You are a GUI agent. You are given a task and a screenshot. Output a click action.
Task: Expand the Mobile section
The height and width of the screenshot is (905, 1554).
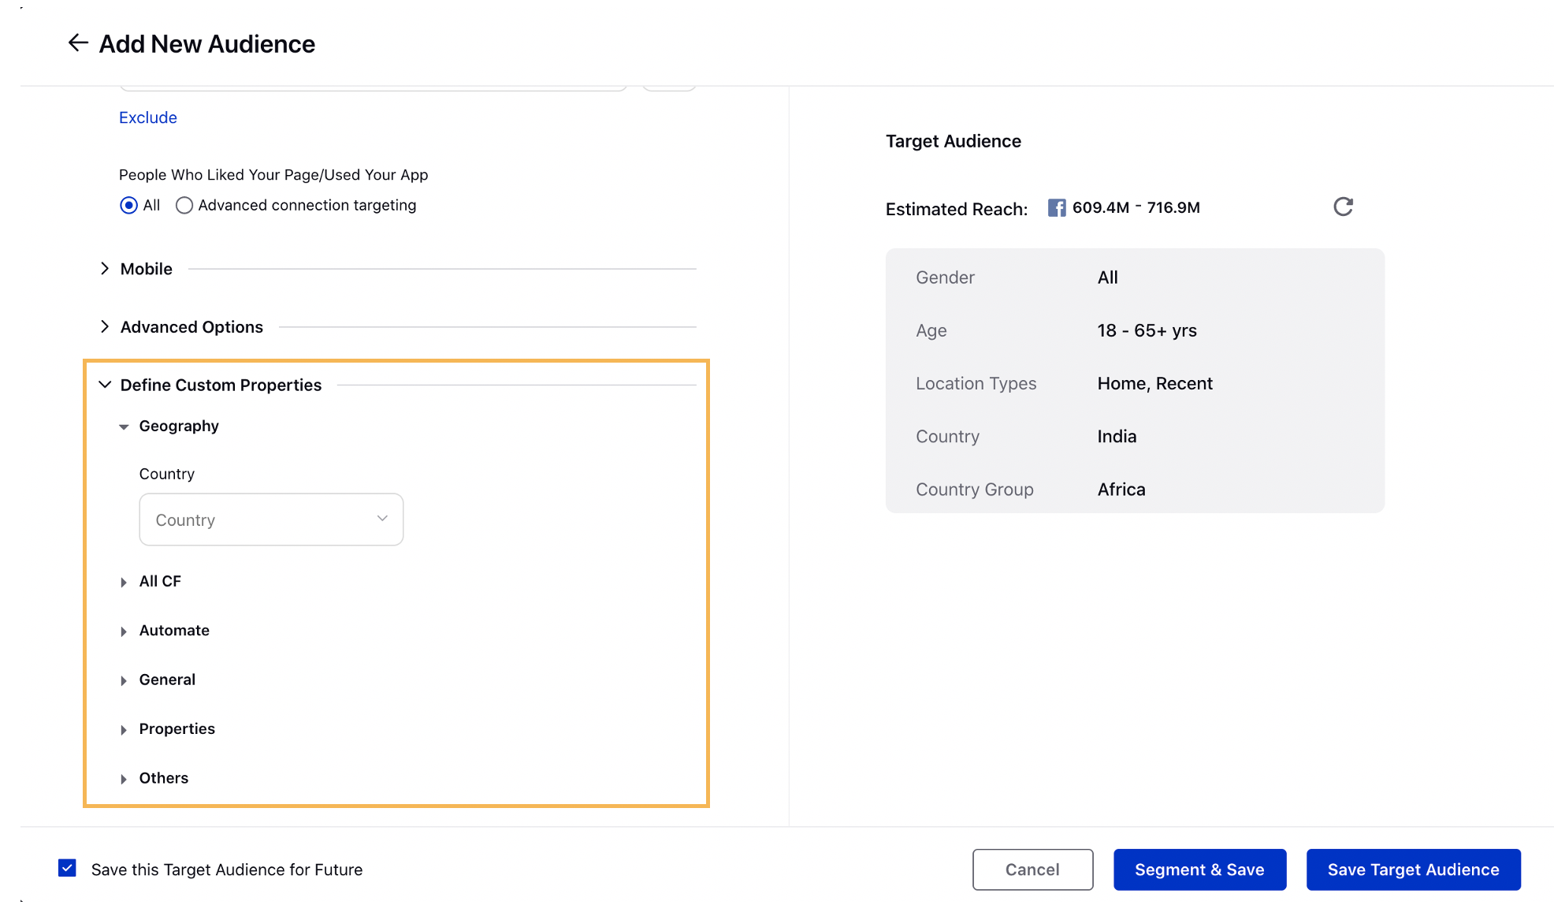pos(106,267)
